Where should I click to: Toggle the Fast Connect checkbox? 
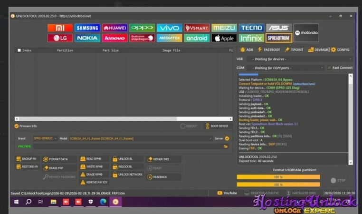(x=330, y=68)
